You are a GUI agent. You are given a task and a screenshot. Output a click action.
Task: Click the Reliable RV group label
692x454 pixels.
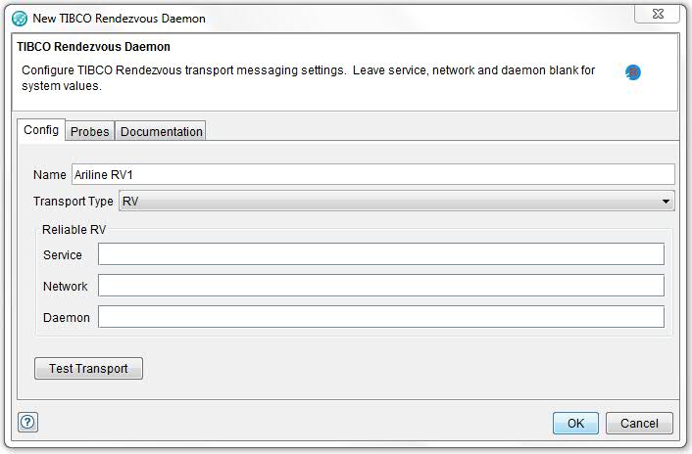pyautogui.click(x=74, y=230)
